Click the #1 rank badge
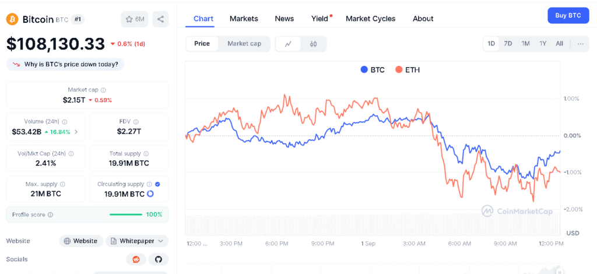Viewport: 597px width, 274px height. [x=78, y=19]
